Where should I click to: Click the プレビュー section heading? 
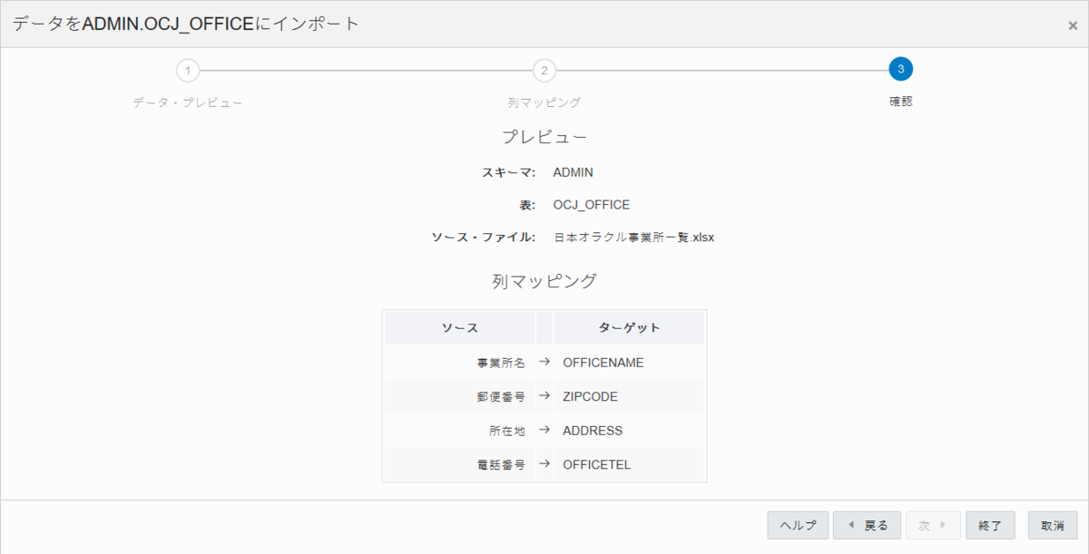[544, 137]
